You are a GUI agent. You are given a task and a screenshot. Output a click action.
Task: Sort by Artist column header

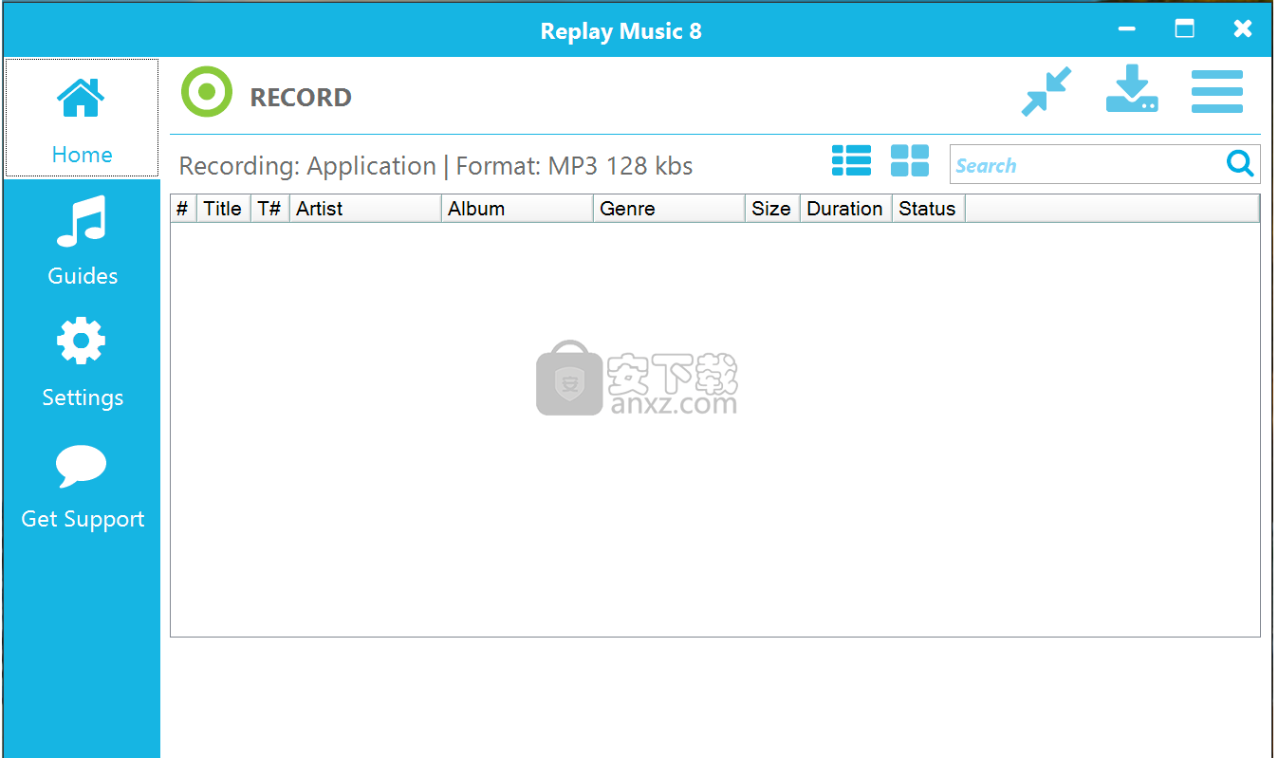(365, 209)
